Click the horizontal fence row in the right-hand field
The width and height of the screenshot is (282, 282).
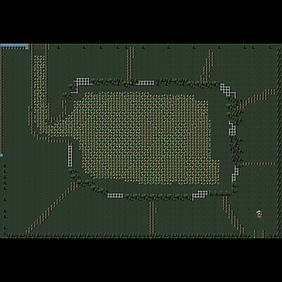259,164
